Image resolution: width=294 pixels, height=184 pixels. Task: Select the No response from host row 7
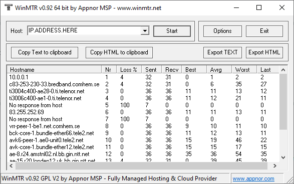pos(143,119)
